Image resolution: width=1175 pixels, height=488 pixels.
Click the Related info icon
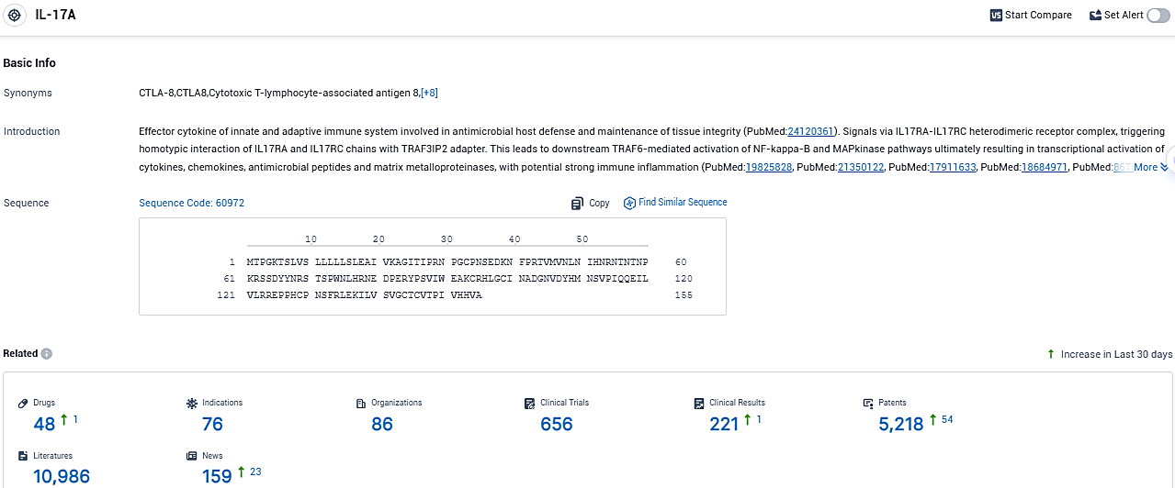47,354
